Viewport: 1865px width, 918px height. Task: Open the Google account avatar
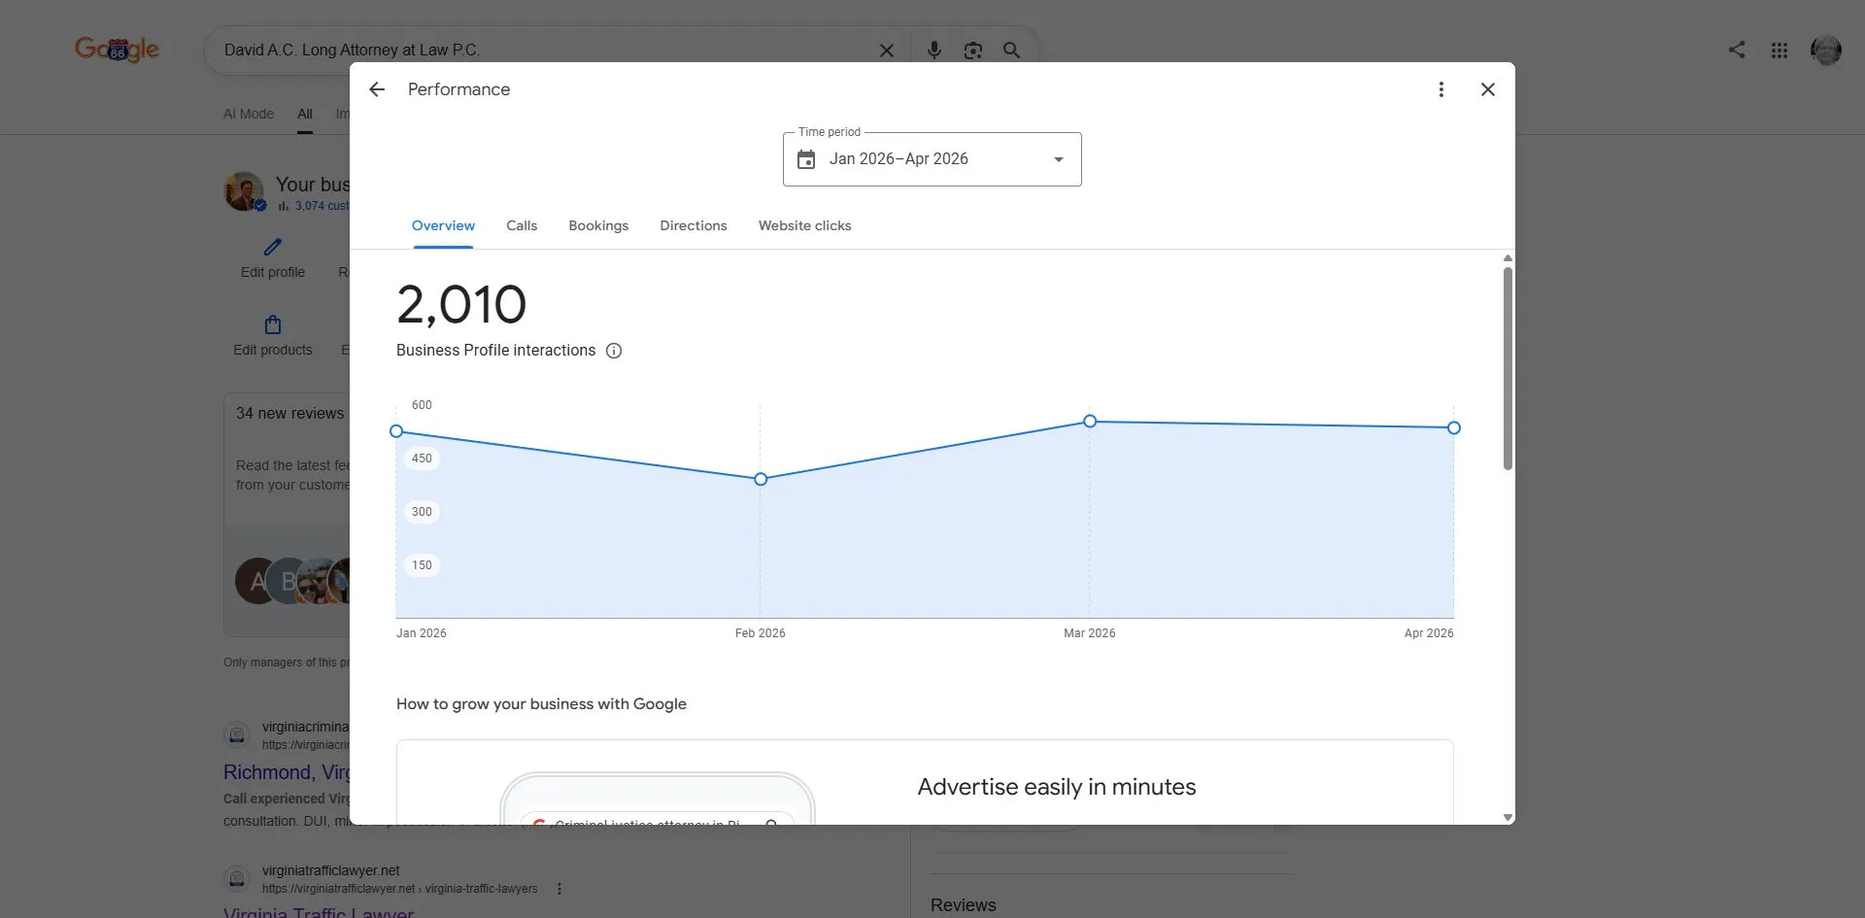[1826, 51]
